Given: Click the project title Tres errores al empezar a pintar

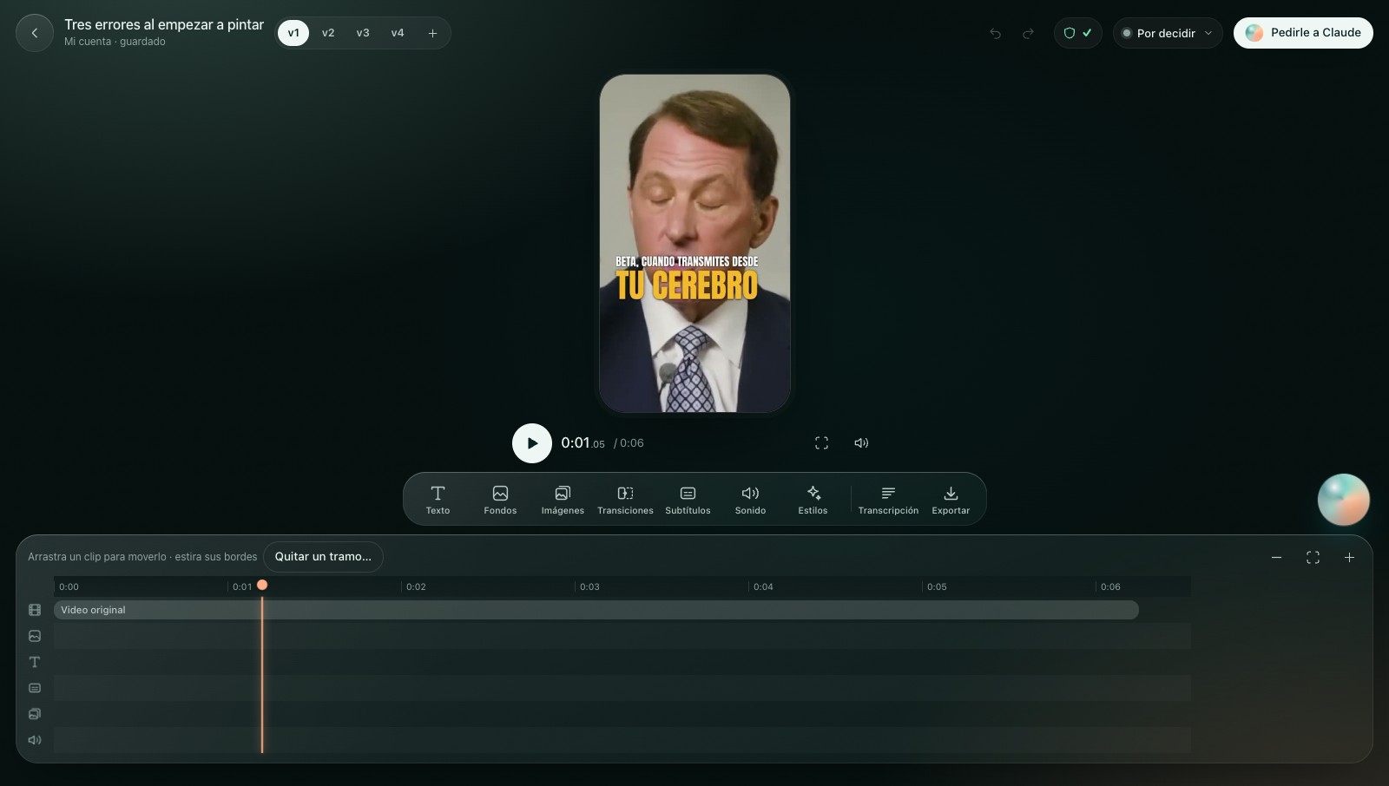Looking at the screenshot, I should click(164, 25).
